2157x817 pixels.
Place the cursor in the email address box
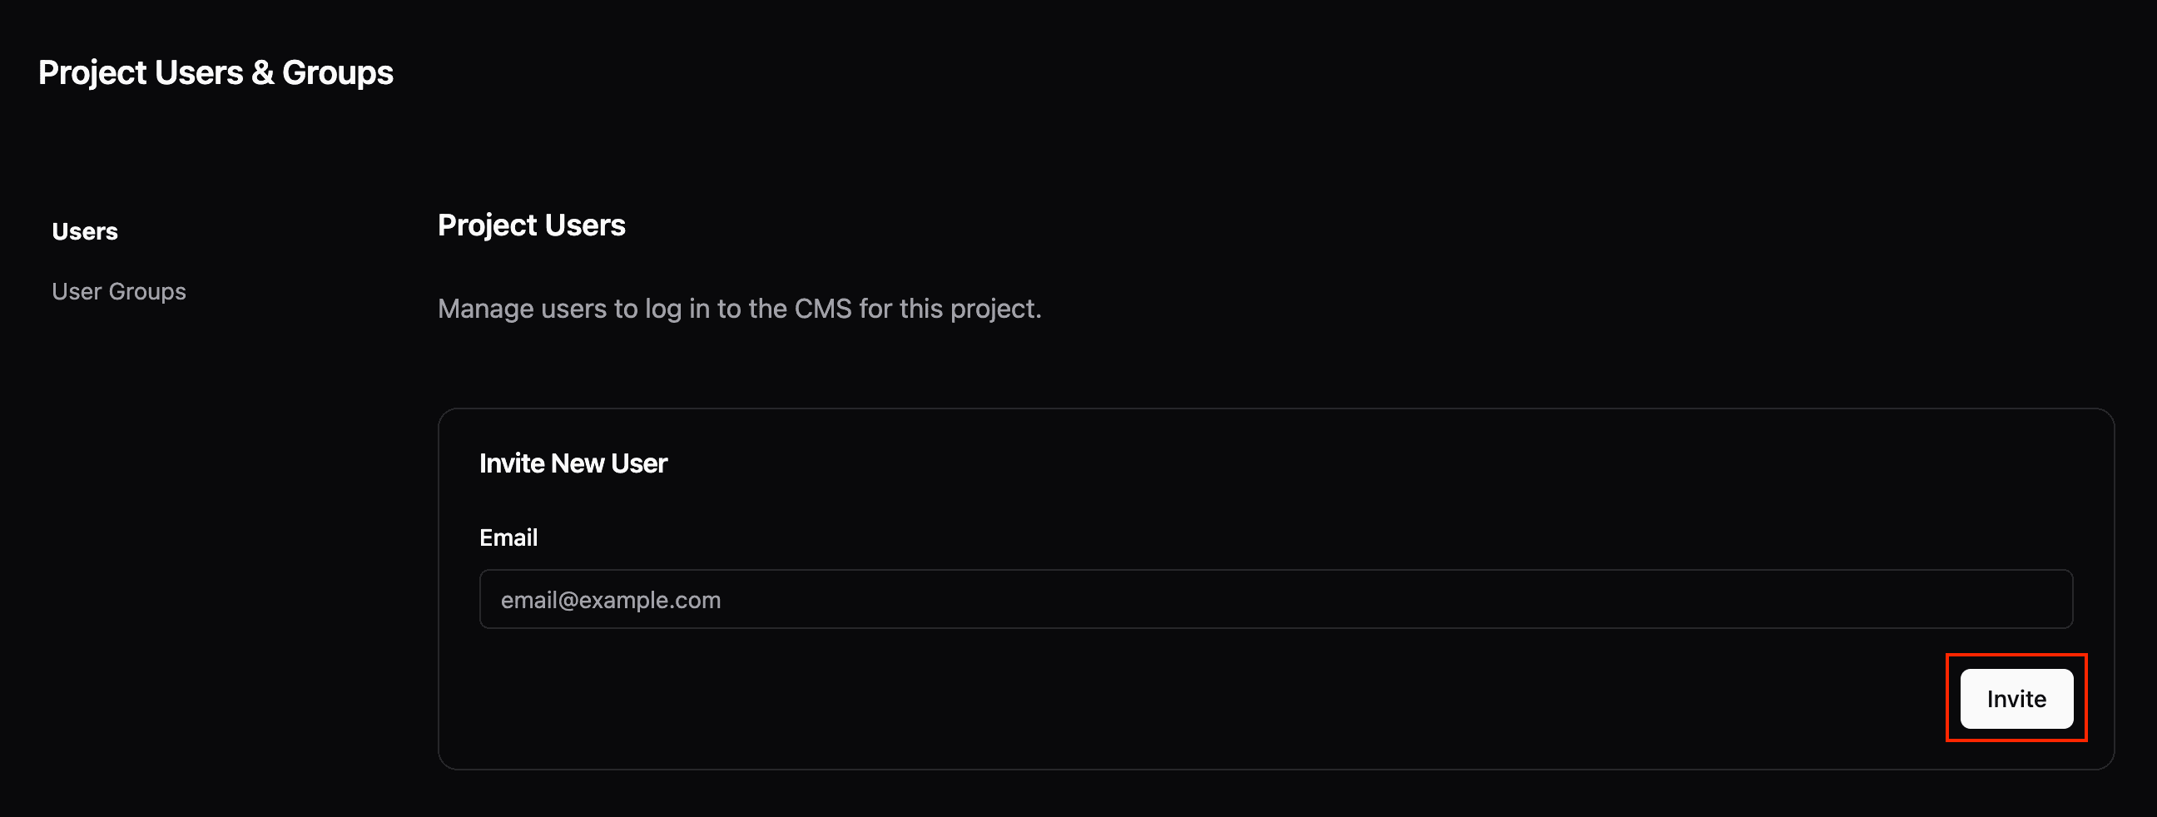click(x=1275, y=599)
